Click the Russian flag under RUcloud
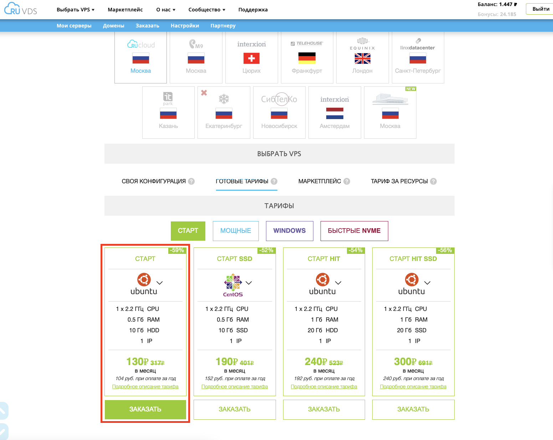553x440 pixels. [x=140, y=58]
